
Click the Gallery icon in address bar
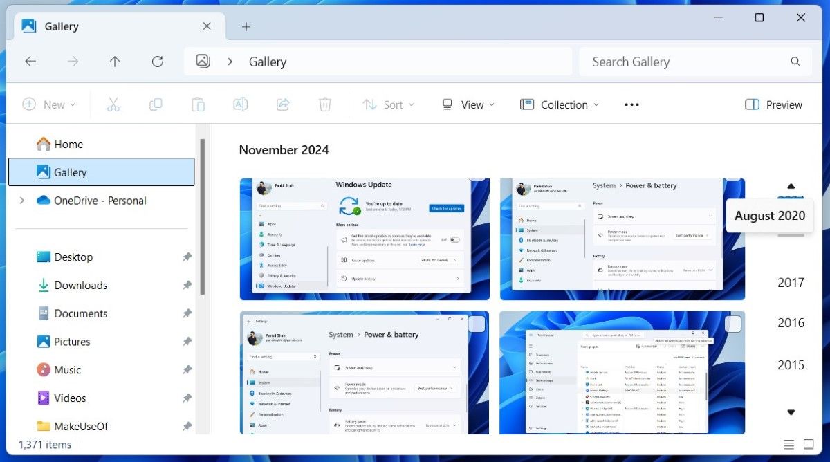pos(203,62)
